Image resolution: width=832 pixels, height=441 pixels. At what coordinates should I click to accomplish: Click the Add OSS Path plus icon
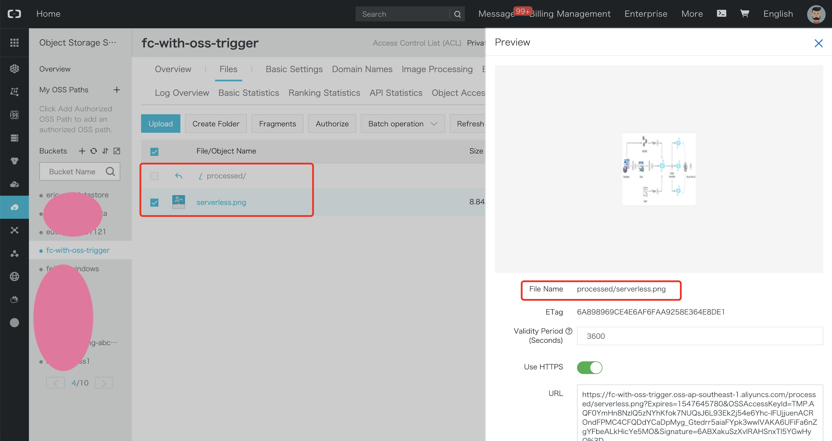(x=117, y=89)
